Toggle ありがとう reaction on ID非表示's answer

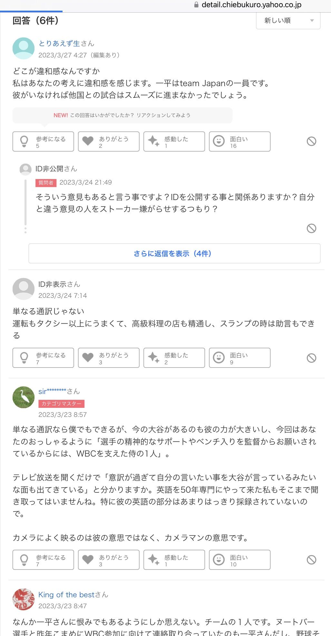pos(109,358)
